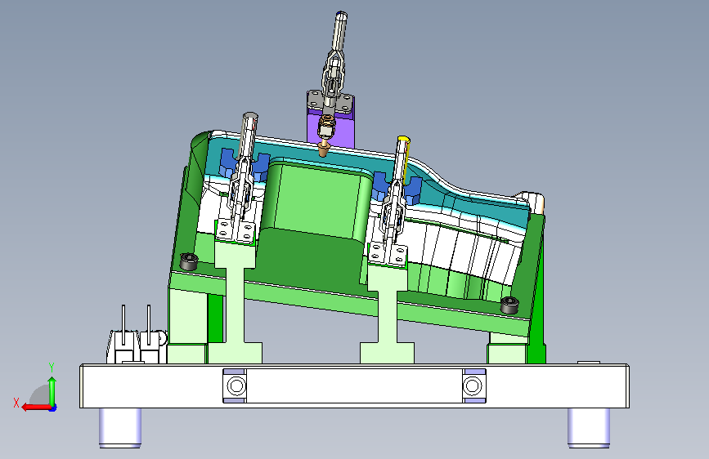Select the white two-pin connector at left
709x459 pixels.
click(136, 345)
